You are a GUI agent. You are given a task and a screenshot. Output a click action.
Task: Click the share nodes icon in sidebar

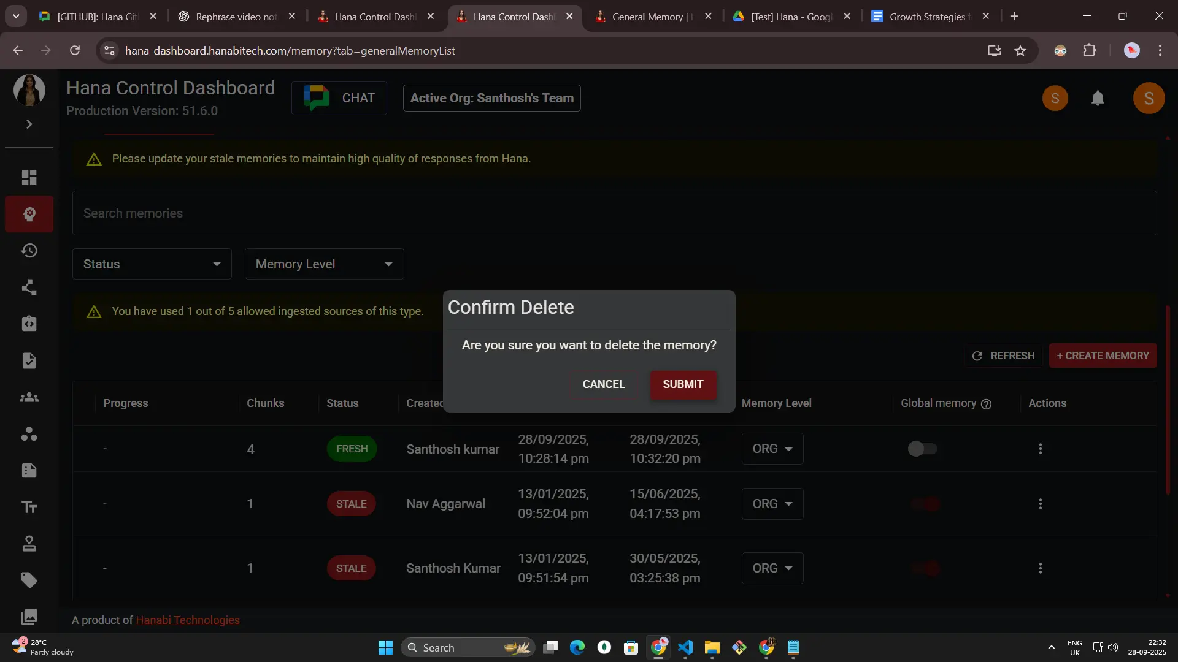[x=29, y=287]
